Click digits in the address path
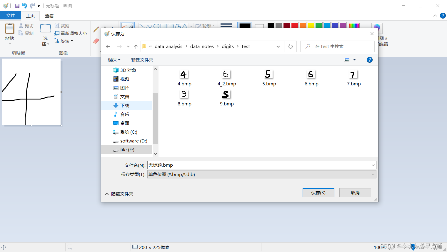Screen dimensions: 447x252 click(228, 47)
